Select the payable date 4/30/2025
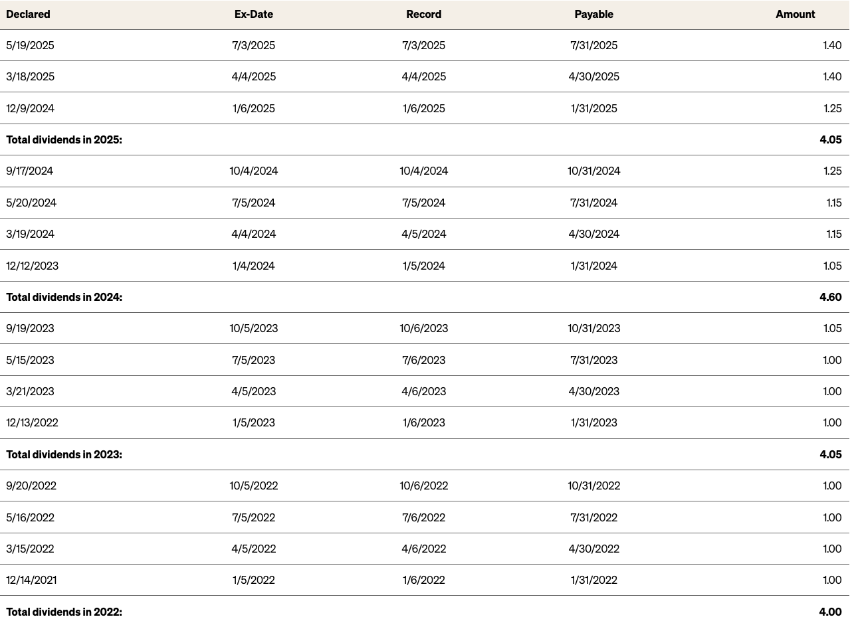 pos(593,76)
